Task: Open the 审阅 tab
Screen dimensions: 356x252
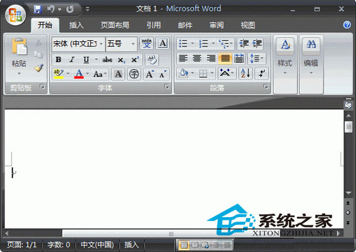Action: coord(217,25)
